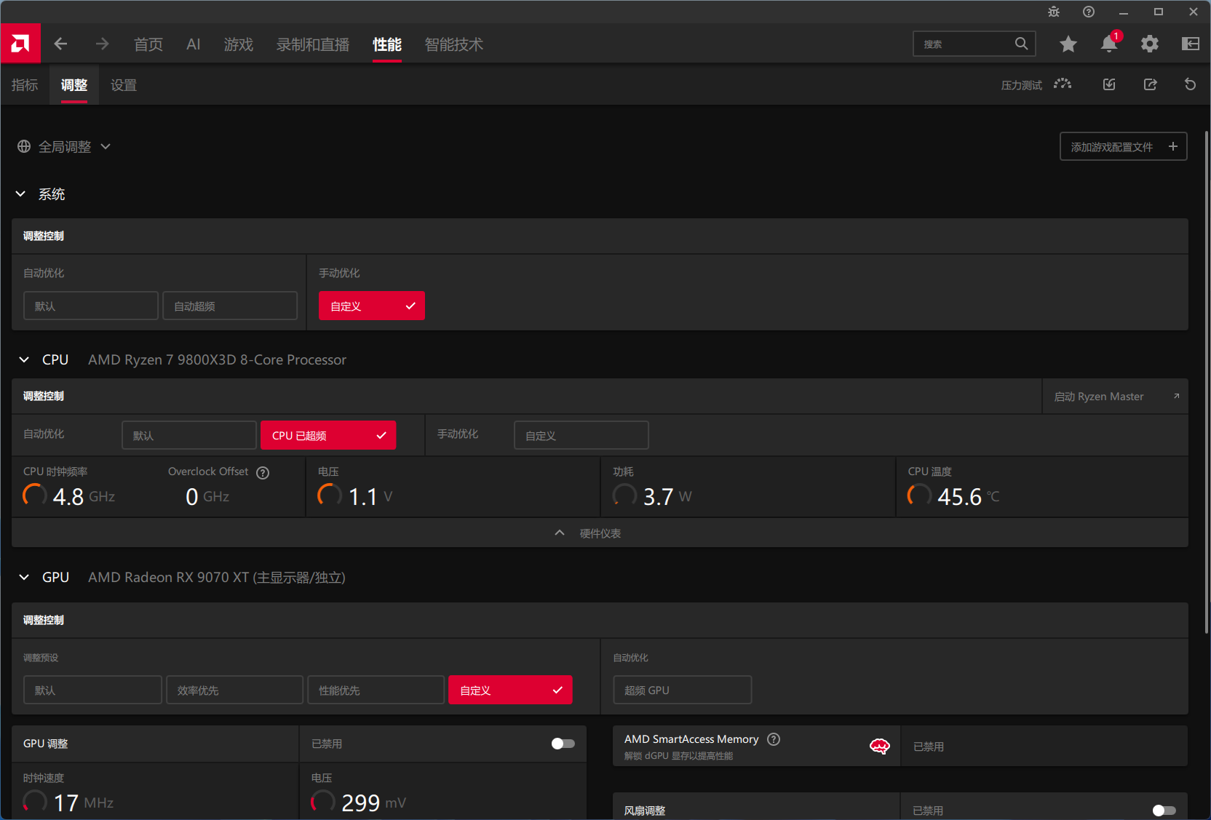Image resolution: width=1211 pixels, height=820 pixels.
Task: Toggle 风扇调整 switch
Action: coord(1164,811)
